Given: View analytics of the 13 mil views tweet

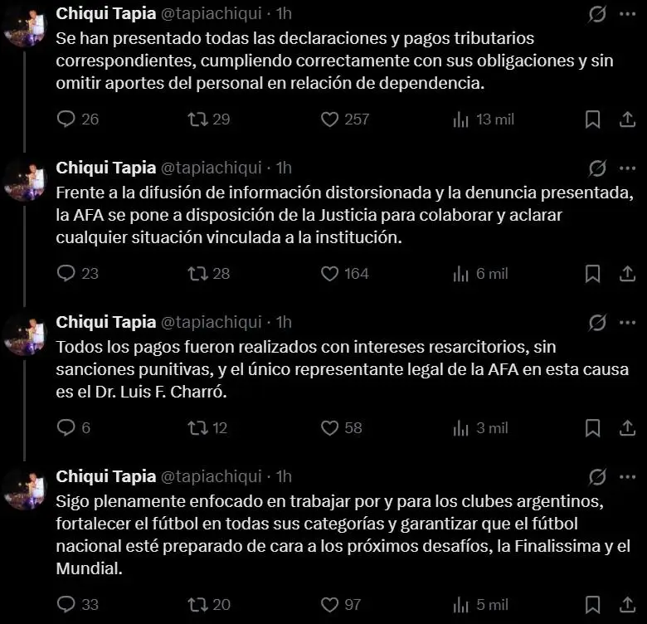Looking at the screenshot, I should click(461, 119).
